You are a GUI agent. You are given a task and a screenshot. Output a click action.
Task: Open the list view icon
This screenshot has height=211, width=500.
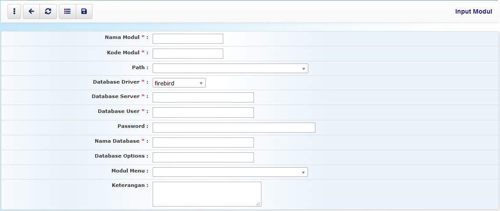click(x=67, y=11)
